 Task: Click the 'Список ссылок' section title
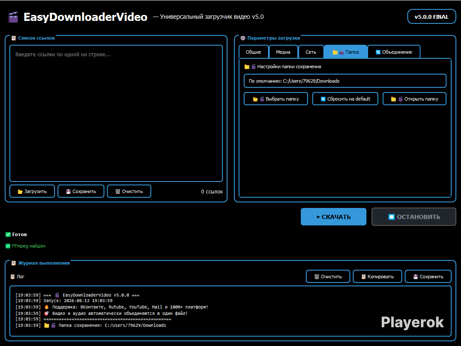click(37, 38)
